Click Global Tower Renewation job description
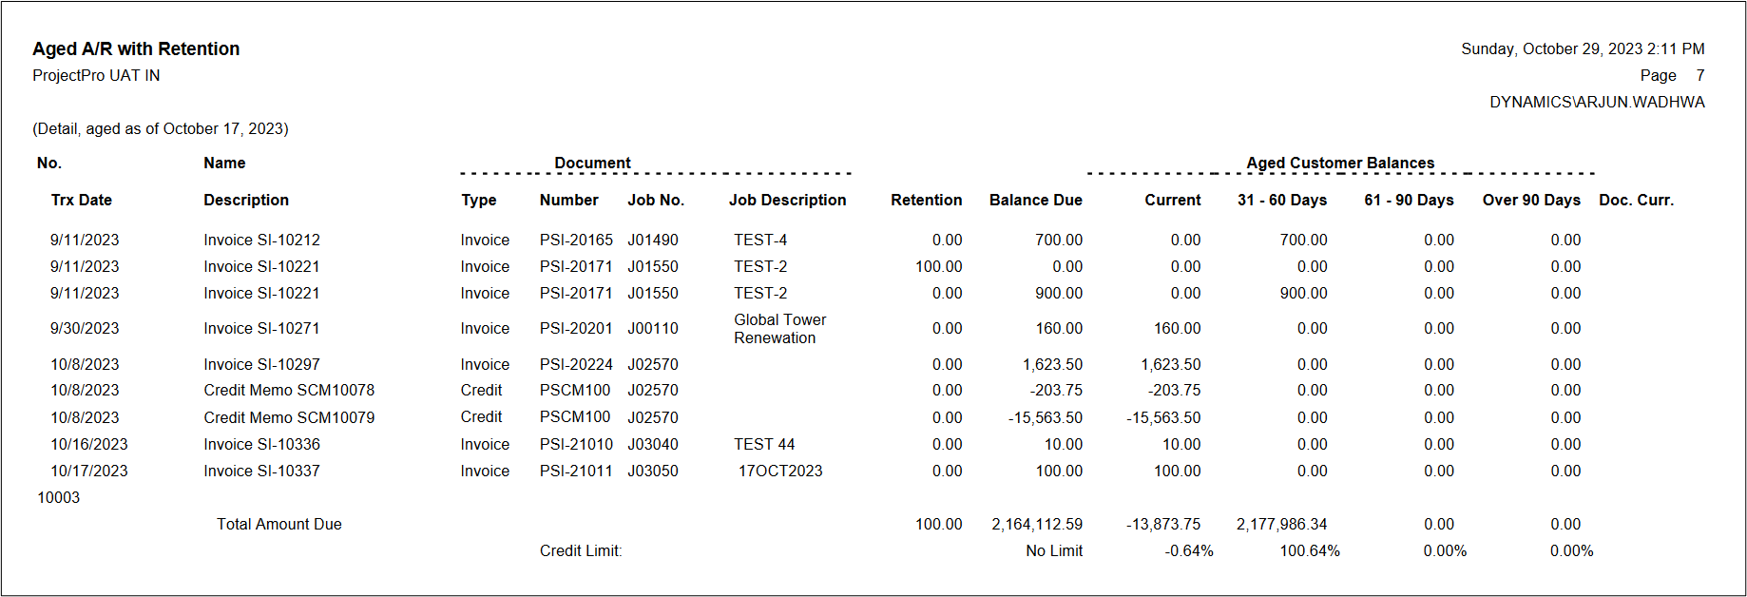 pos(779,329)
